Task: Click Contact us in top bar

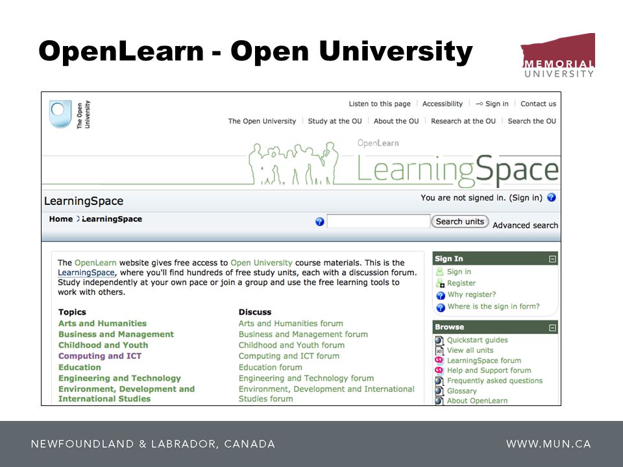Action: pyautogui.click(x=538, y=104)
